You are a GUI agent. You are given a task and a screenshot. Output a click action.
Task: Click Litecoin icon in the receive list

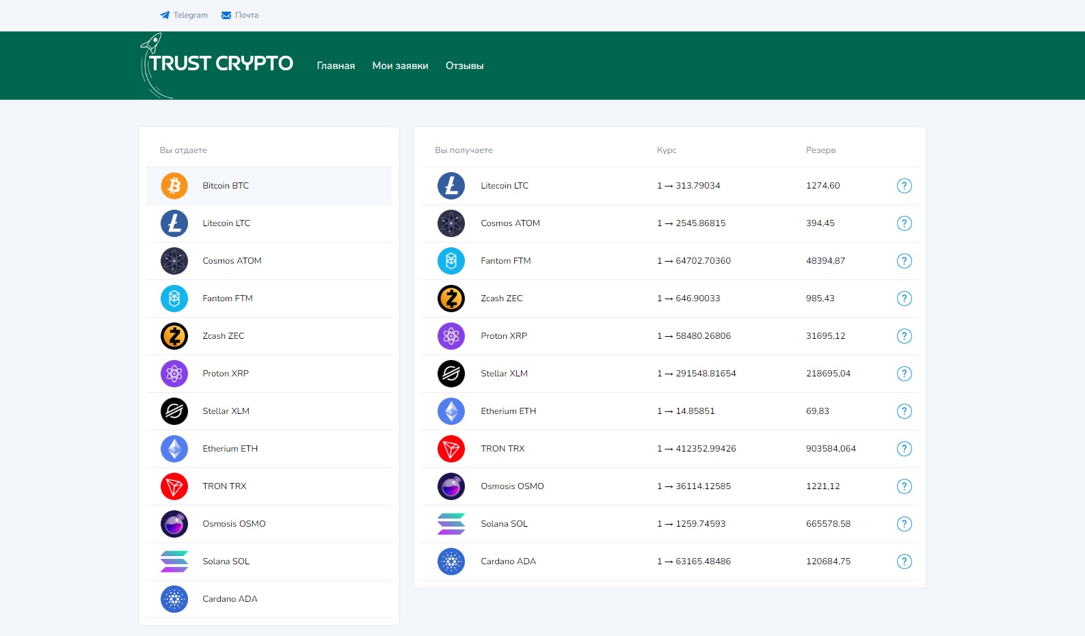pos(451,186)
